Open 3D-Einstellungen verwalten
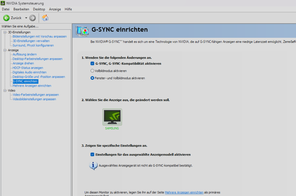 [31, 41]
